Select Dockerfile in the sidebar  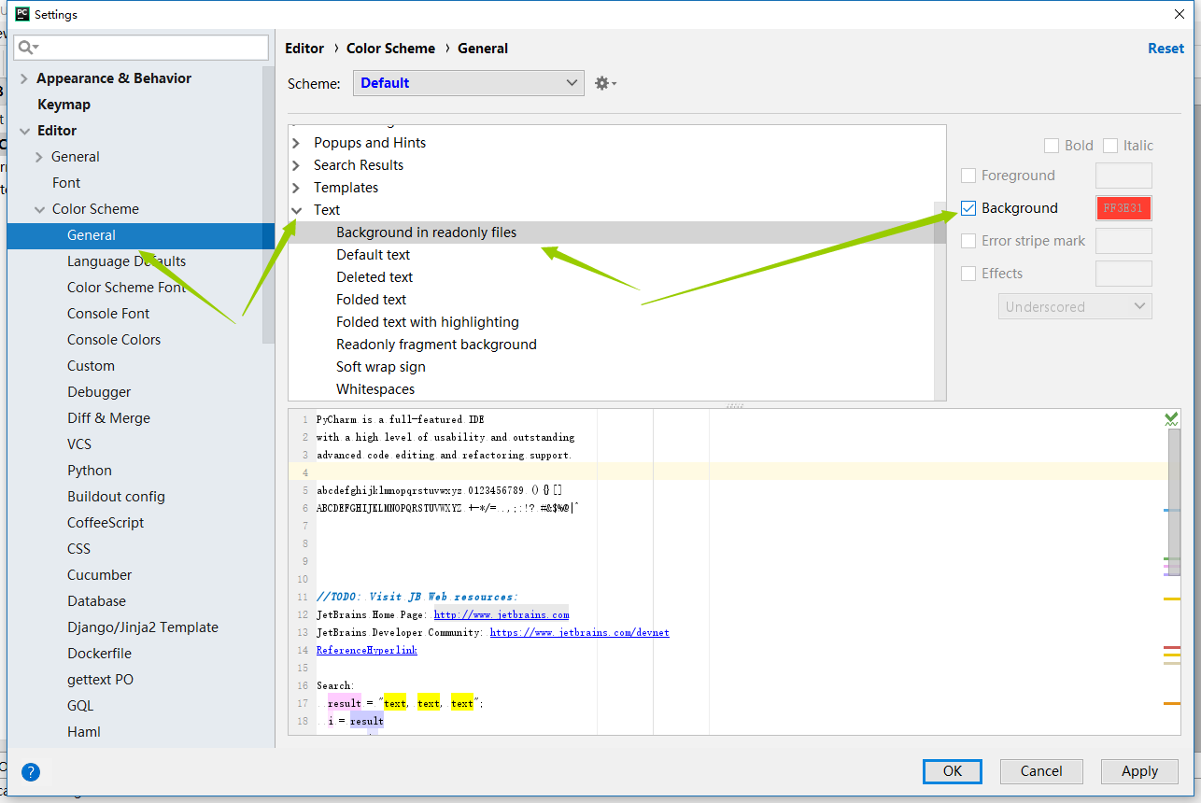pyautogui.click(x=99, y=654)
